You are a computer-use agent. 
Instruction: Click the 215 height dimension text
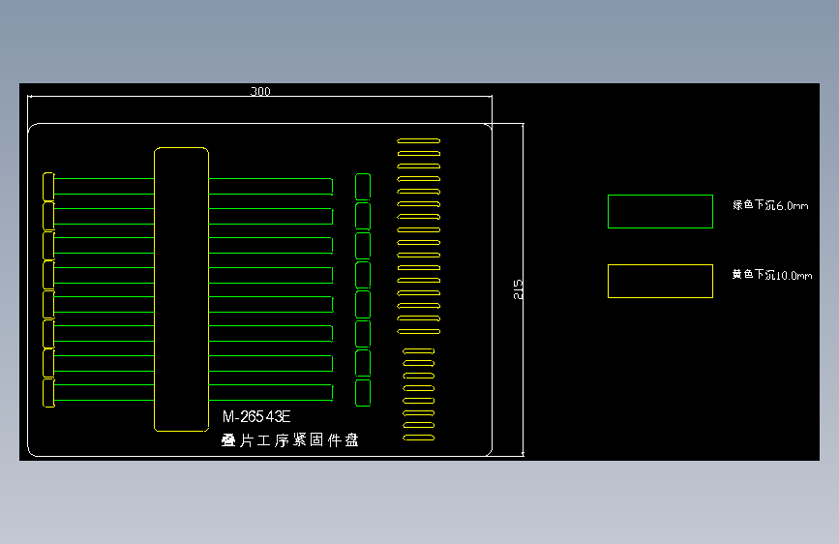click(x=518, y=289)
